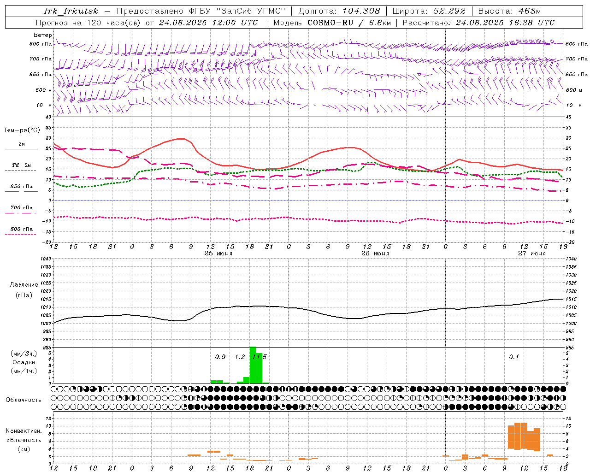
Task: Select the provider text ЗапСиб УГМС
Action: (x=251, y=11)
